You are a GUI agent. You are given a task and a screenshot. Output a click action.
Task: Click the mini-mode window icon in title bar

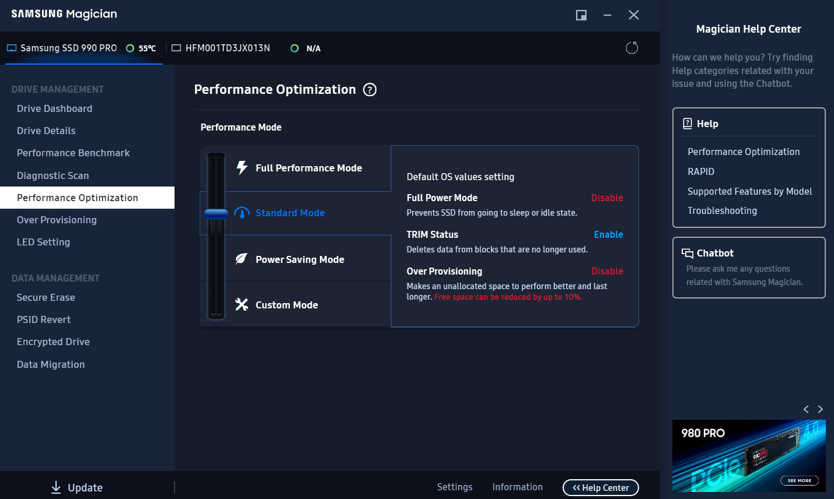click(581, 15)
